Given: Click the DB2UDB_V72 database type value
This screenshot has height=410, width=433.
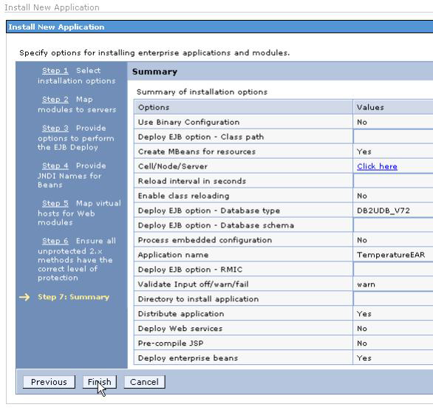Looking at the screenshot, I should 383,211.
